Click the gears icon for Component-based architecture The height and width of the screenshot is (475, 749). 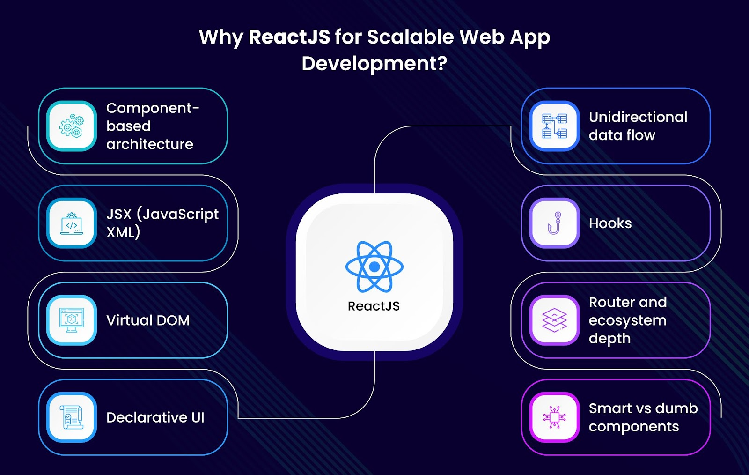click(x=72, y=126)
